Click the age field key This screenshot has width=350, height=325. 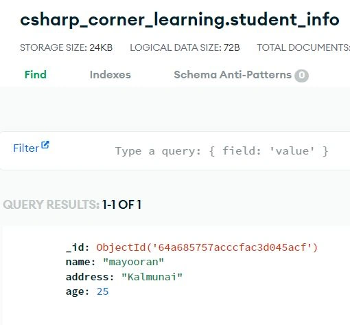coord(78,291)
